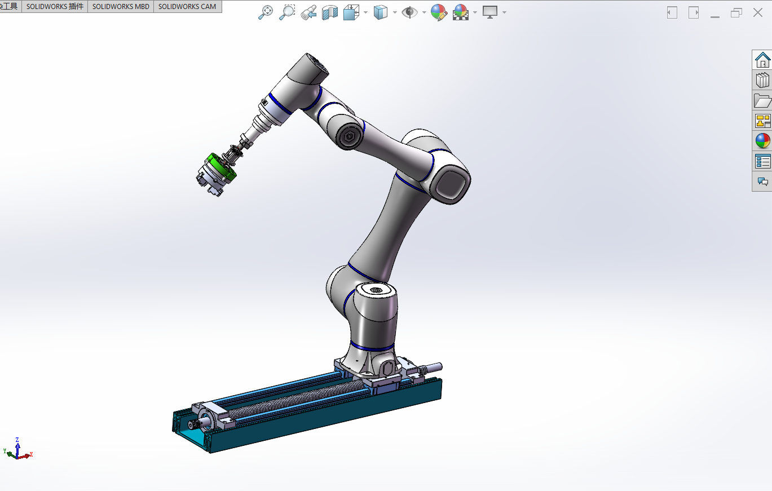This screenshot has height=491, width=772.
Task: Restore the Previous View
Action: tap(308, 12)
